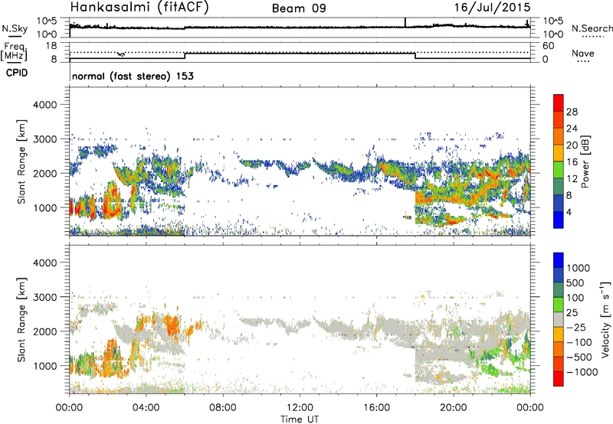Select the 4000 tick in power panel
Image resolution: width=613 pixels, height=424 pixels.
tap(44, 105)
